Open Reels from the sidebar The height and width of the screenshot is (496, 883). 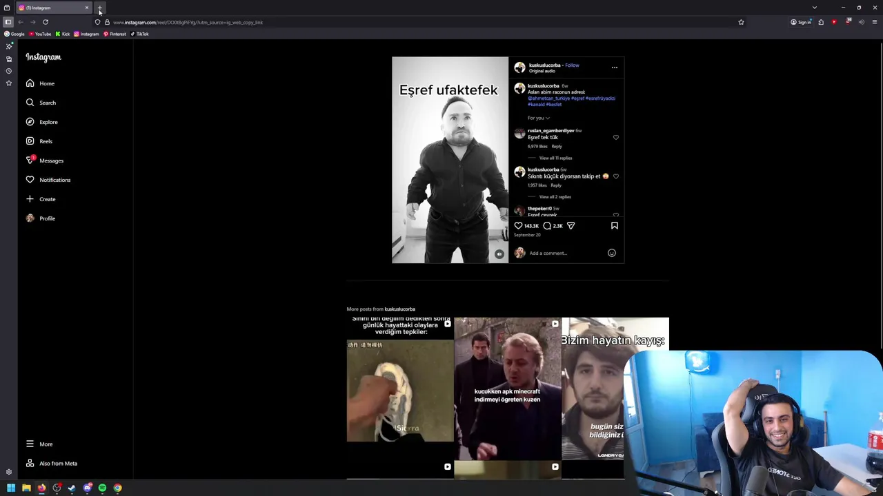tap(39, 141)
